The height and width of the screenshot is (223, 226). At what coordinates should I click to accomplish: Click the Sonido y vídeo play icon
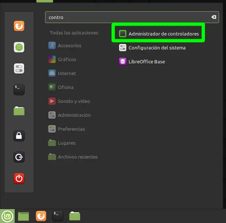click(52, 101)
